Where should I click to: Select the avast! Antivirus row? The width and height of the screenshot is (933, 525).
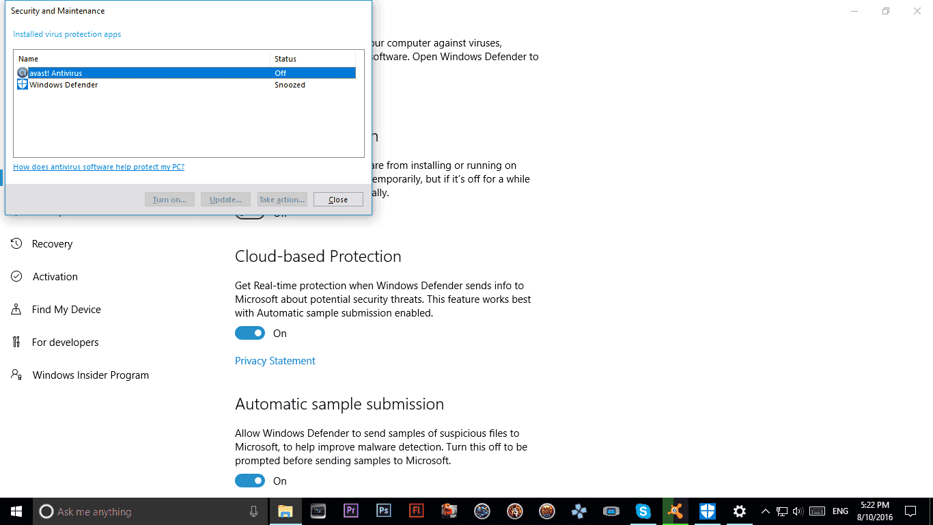tap(186, 73)
